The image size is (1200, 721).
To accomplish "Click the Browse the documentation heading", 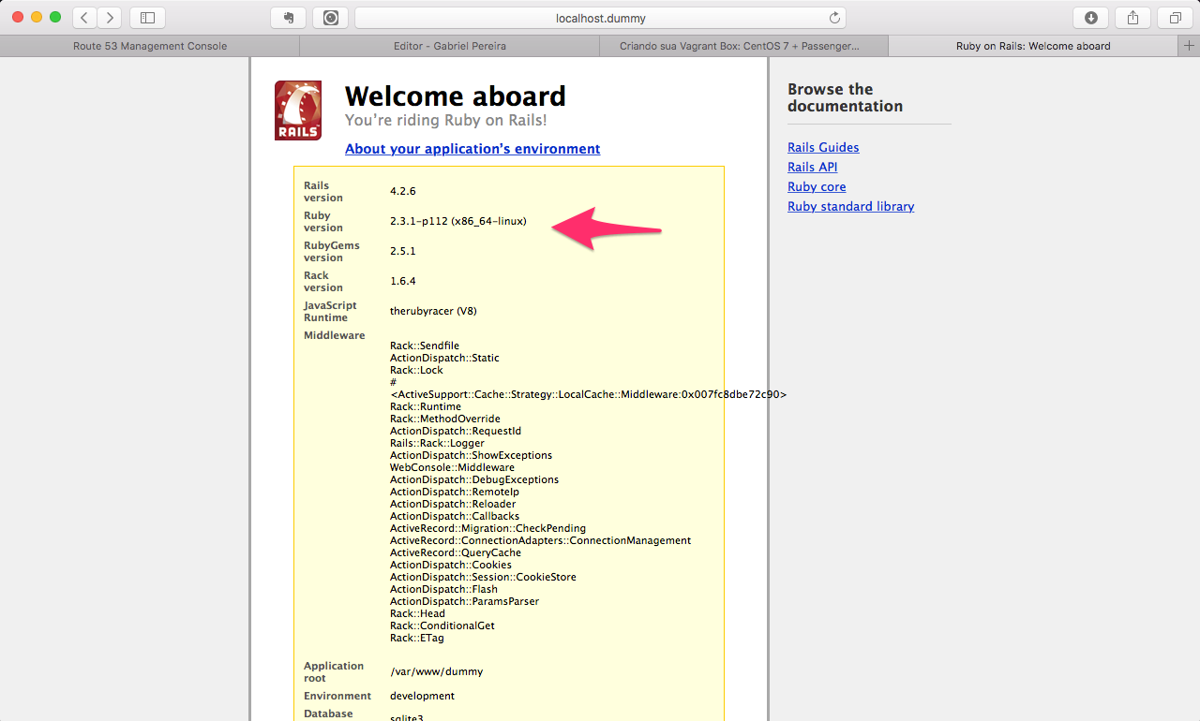I will (x=845, y=97).
